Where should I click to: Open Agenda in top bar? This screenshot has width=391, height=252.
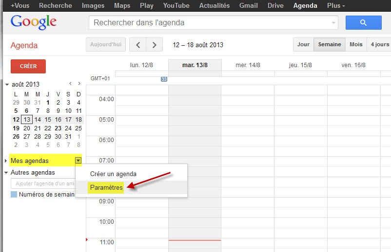(x=305, y=5)
